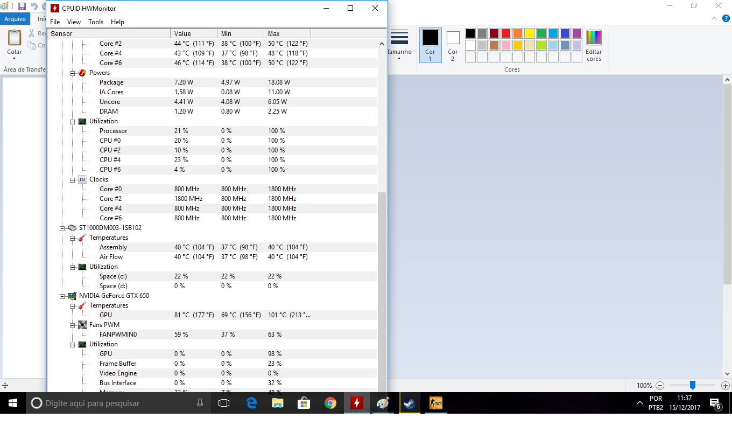Screen dimensions: 732x425
Task: Collapse the ST1000DM003-1SB102 drive node
Action: [62, 228]
